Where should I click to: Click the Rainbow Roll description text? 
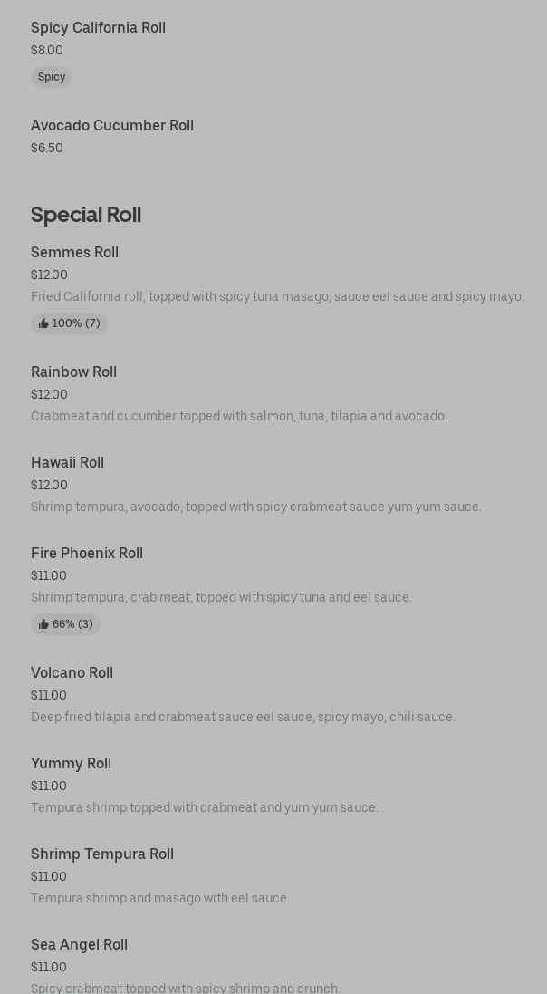[x=239, y=416]
